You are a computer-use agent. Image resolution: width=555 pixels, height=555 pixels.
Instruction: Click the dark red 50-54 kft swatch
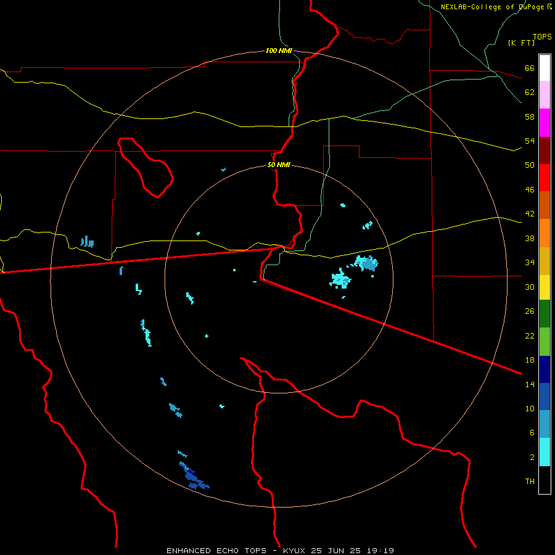point(545,150)
